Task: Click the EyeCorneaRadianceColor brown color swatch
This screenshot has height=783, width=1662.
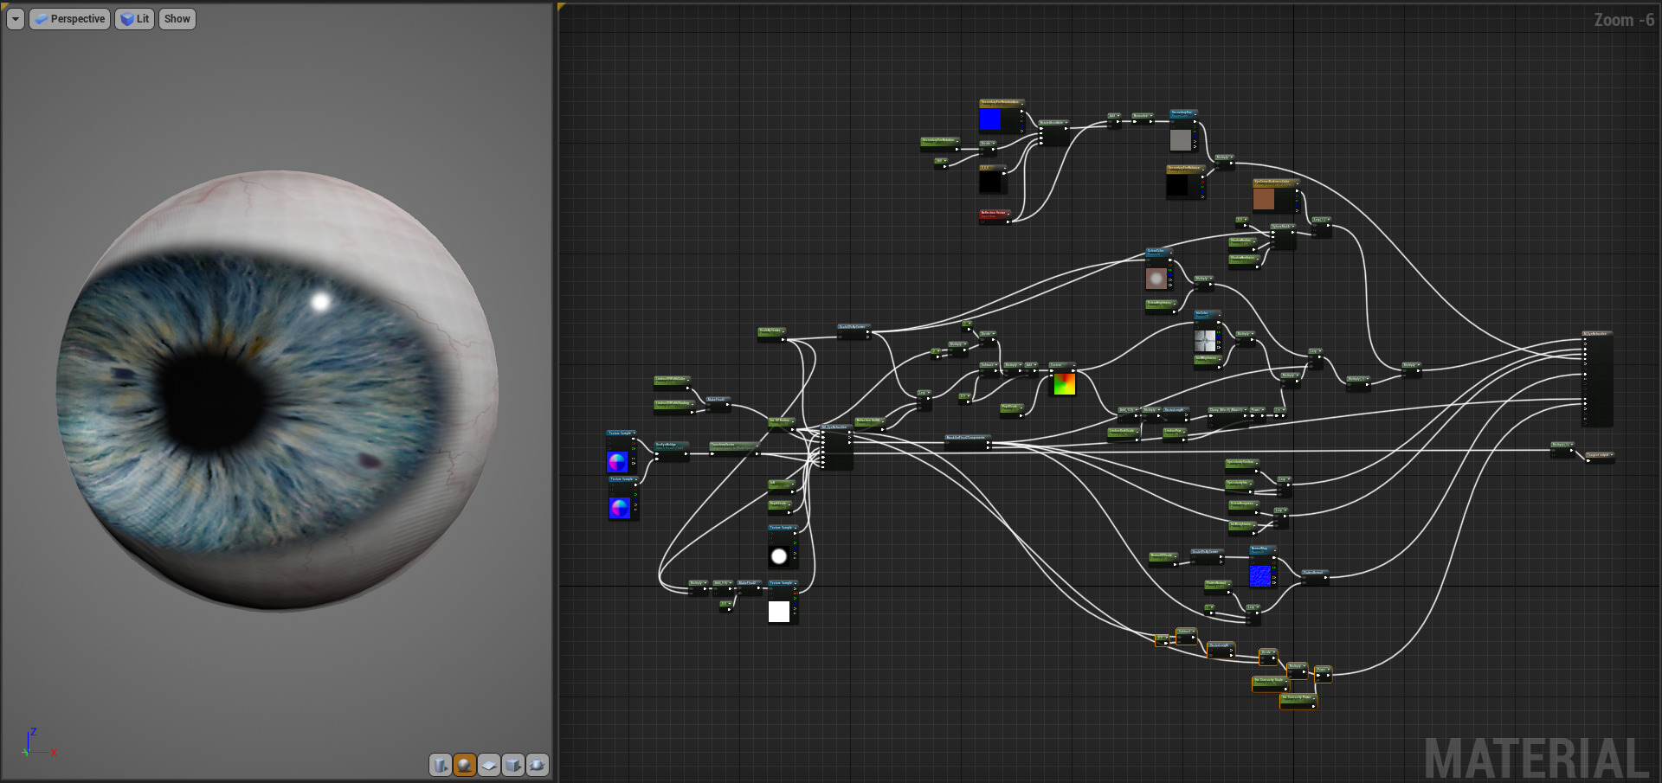Action: pyautogui.click(x=1264, y=199)
